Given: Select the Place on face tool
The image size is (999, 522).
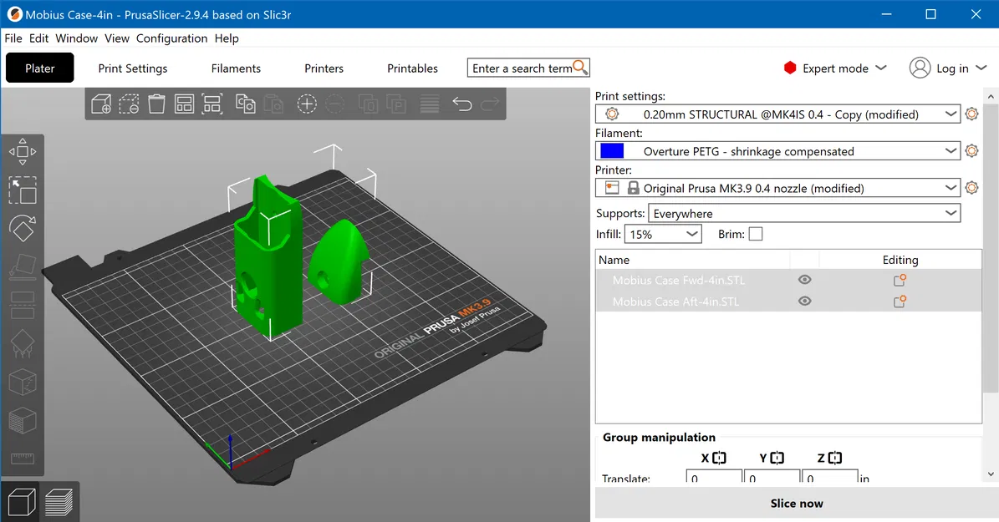Looking at the screenshot, I should [23, 266].
